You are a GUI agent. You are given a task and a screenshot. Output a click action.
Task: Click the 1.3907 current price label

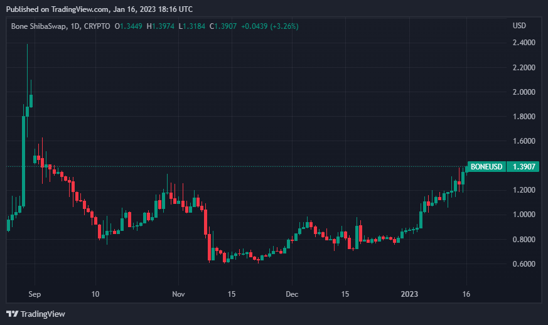tap(524, 167)
